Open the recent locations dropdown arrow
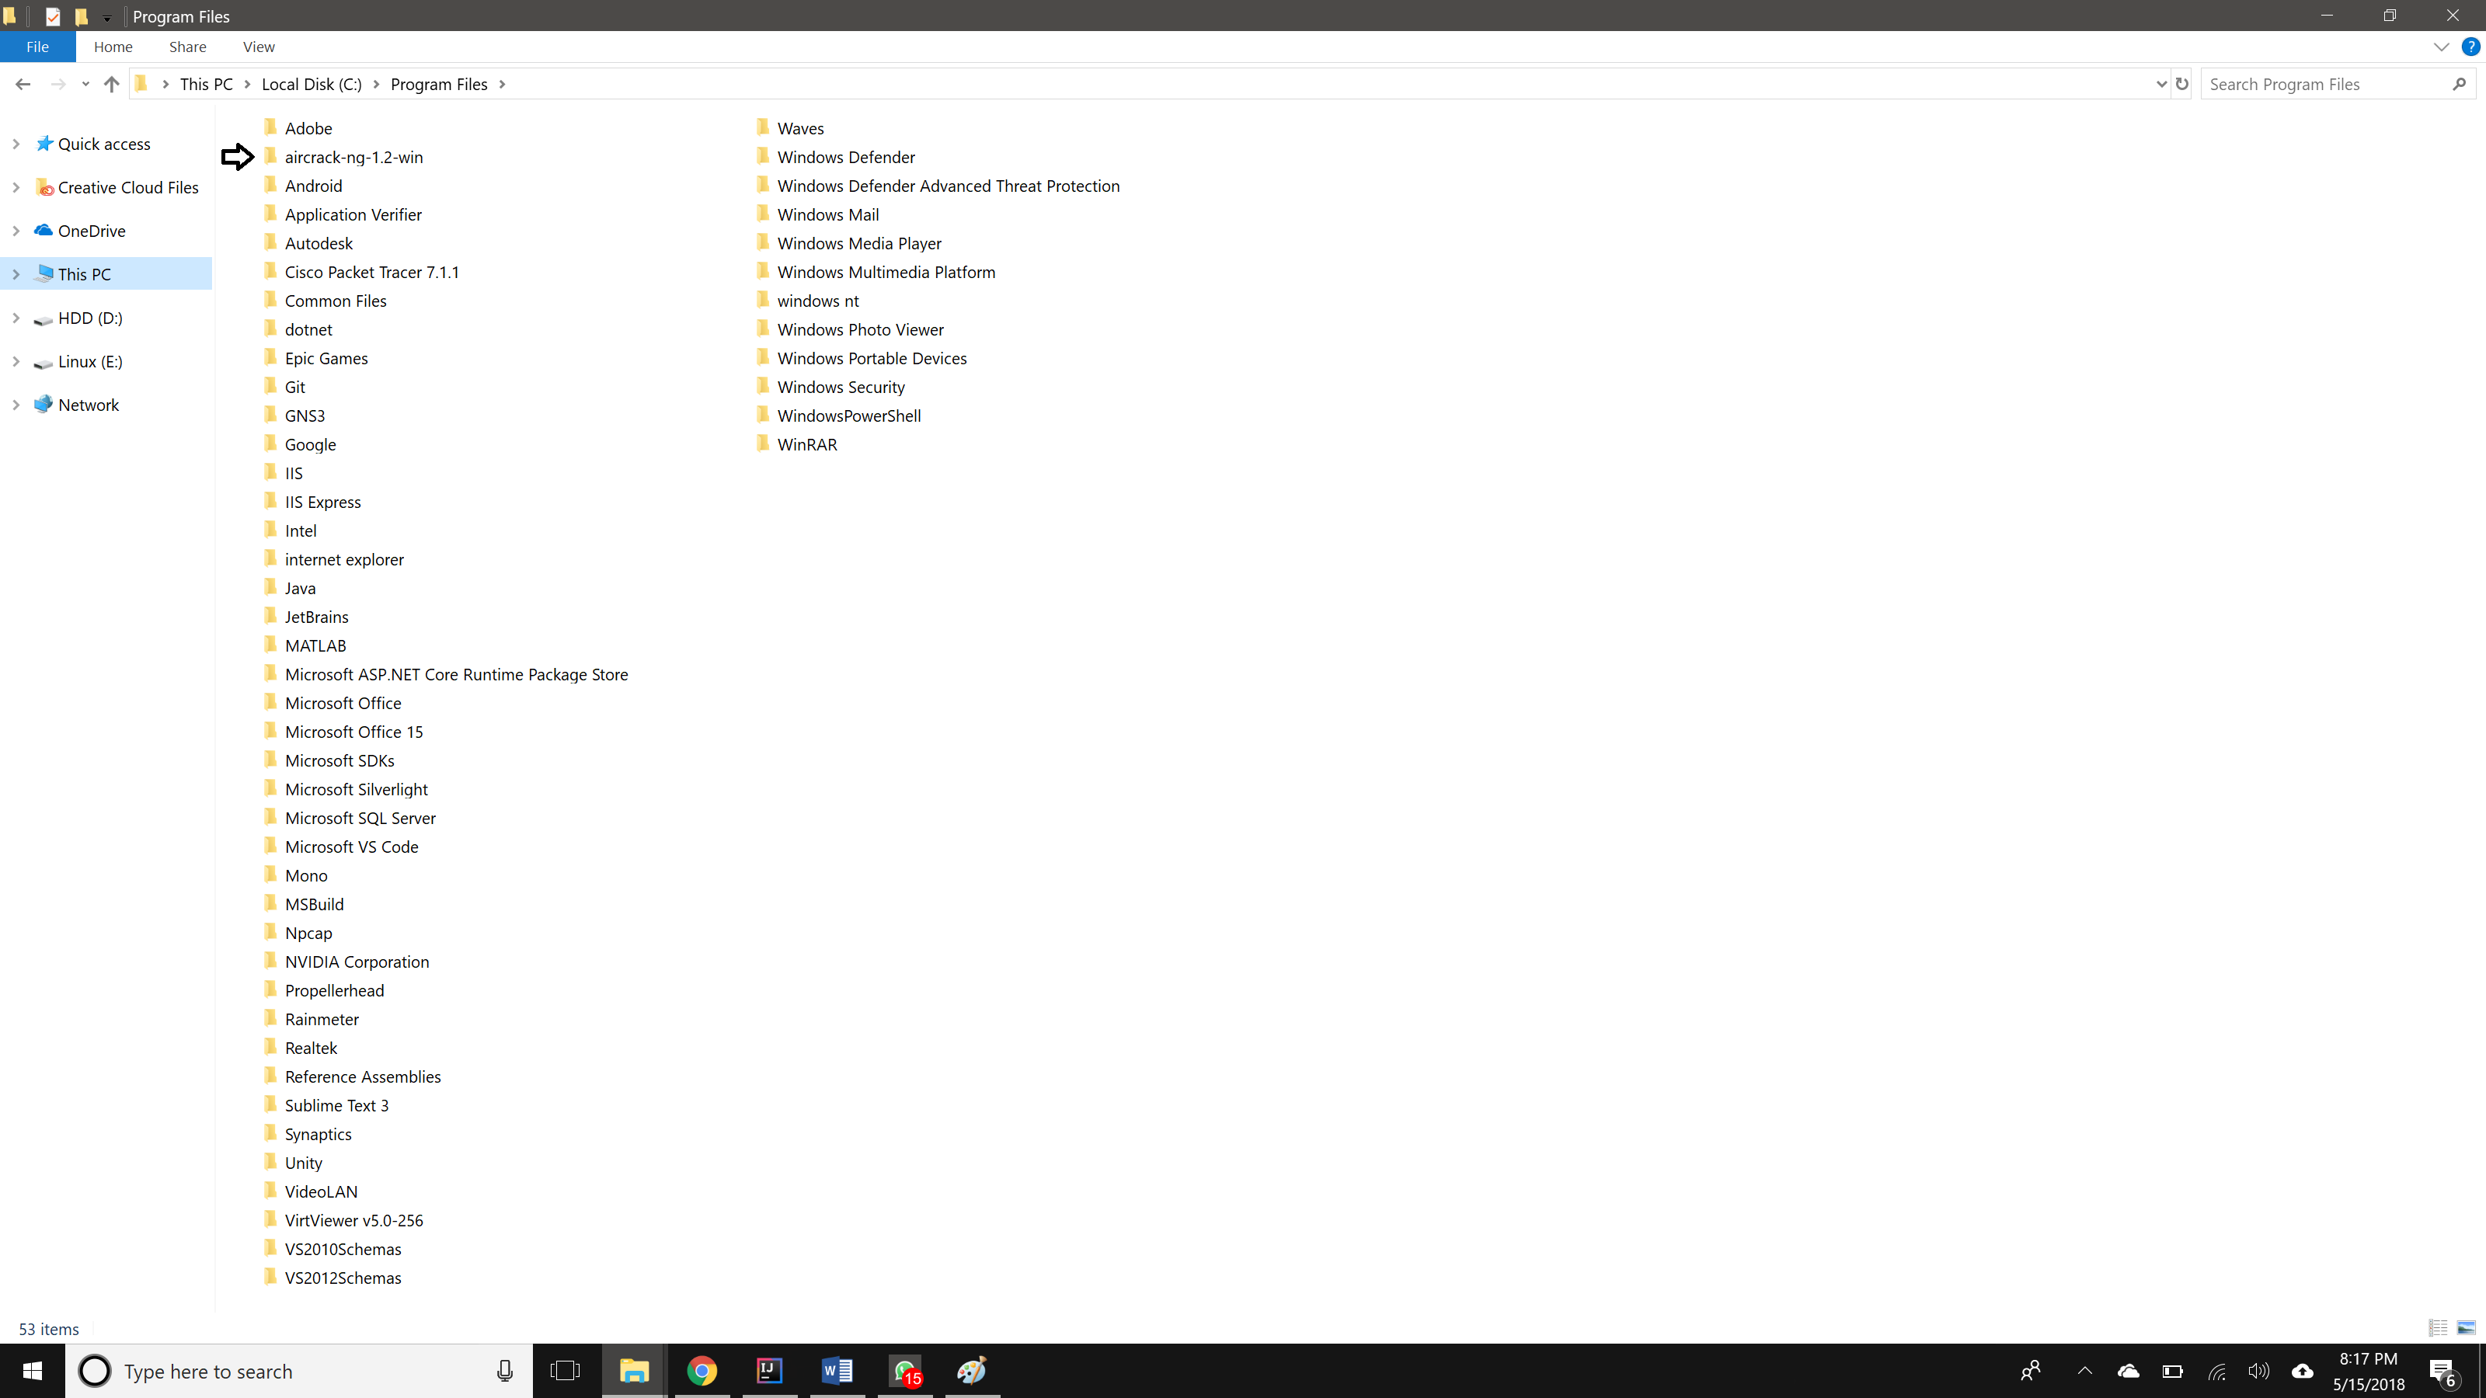This screenshot has height=1398, width=2486. [x=86, y=84]
